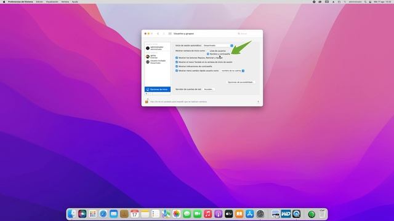Select the Estándar user account in sidebar
The height and width of the screenshot is (221, 394).
click(158, 56)
